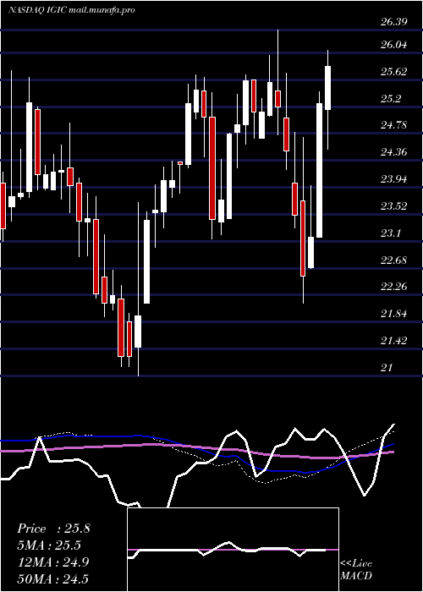Click the 26.39 price axis label
Screen dimensions: 423x592
394,22
